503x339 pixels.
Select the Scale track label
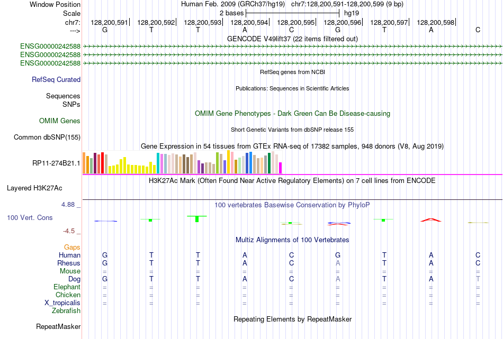[x=71, y=13]
